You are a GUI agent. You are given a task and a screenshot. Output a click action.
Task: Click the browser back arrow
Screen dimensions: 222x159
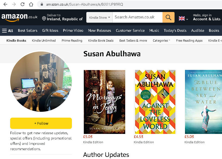[5, 4]
